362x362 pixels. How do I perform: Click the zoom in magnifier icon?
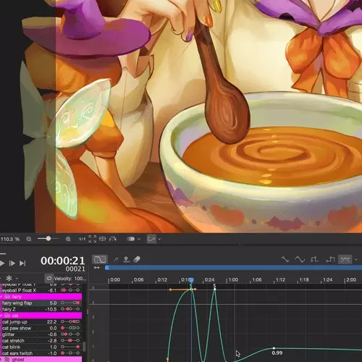click(x=68, y=239)
